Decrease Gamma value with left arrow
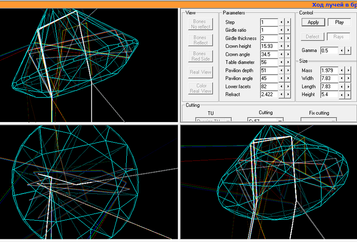The height and width of the screenshot is (242, 357). pos(341,50)
